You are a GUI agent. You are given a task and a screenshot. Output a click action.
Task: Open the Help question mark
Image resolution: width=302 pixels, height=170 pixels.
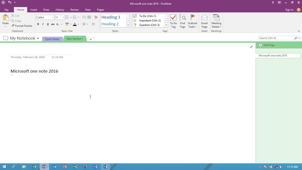273,3
